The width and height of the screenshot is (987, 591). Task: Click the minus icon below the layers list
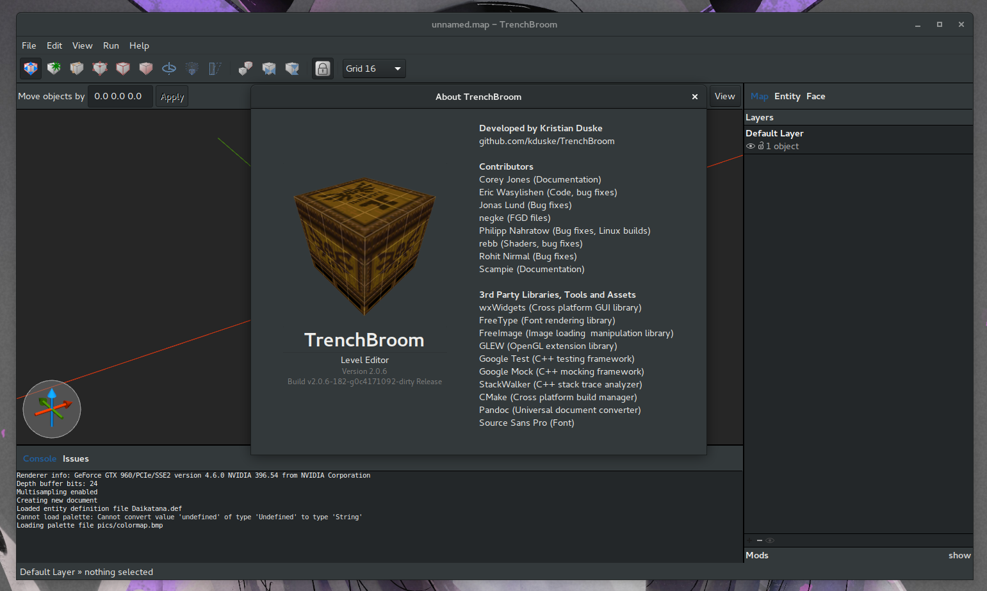click(x=760, y=540)
